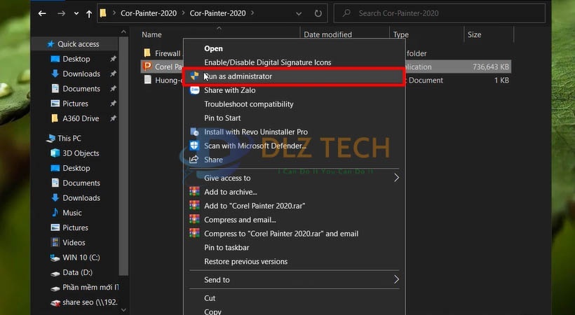Choose Scan with Microsoft Defender
Screen dimensions: 575x315
click(x=255, y=146)
